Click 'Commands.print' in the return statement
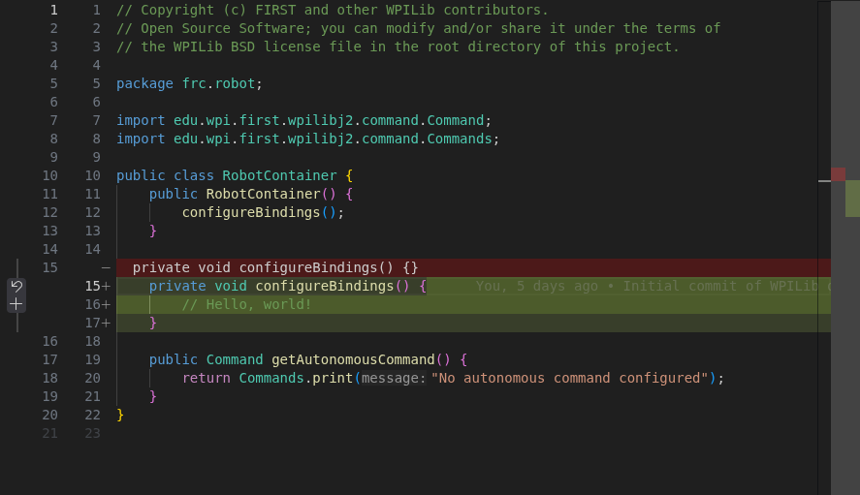860x495 pixels. 296,378
